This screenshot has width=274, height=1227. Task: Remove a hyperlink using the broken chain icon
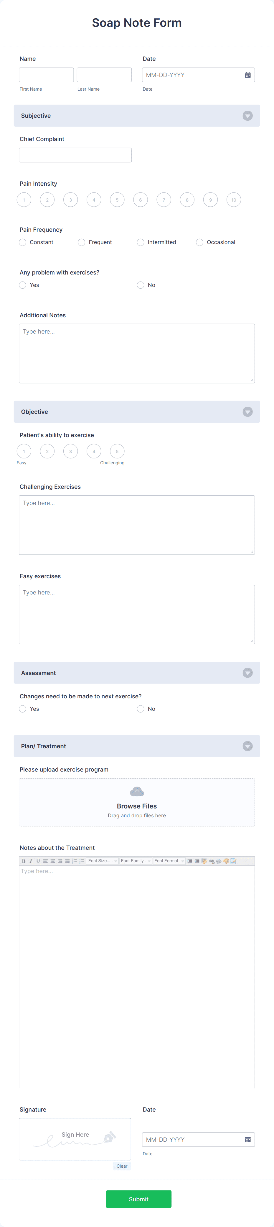click(x=219, y=861)
